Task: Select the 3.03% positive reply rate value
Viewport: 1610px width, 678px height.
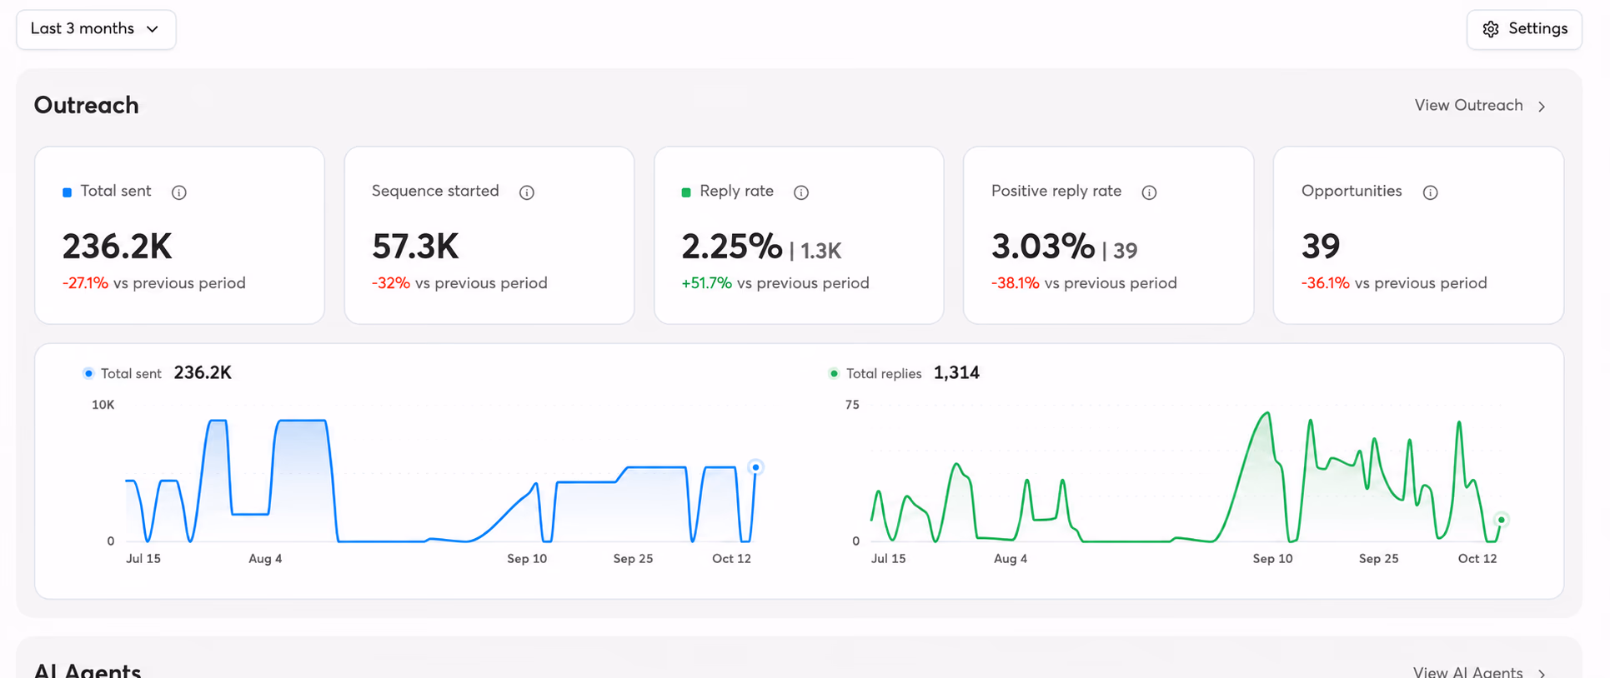Action: tap(1042, 247)
